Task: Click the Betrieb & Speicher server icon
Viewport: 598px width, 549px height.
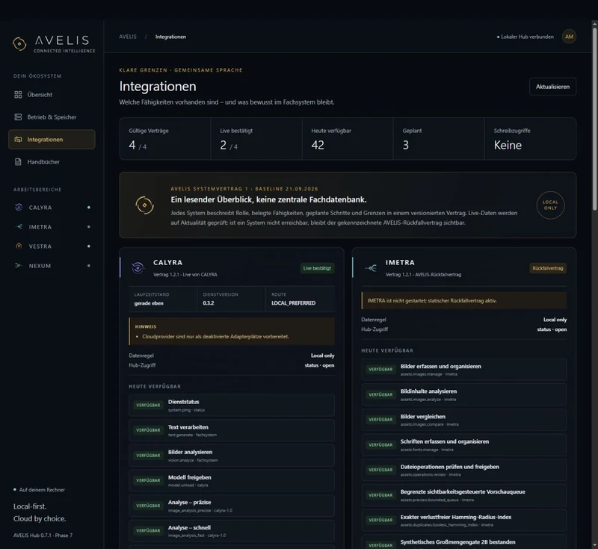Action: [x=18, y=117]
